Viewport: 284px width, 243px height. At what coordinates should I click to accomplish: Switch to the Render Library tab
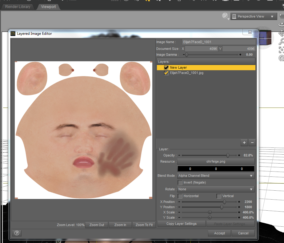pos(18,7)
